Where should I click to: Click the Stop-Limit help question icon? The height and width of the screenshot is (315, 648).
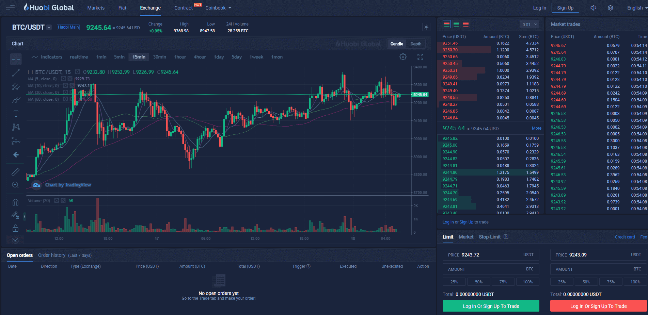pyautogui.click(x=506, y=237)
